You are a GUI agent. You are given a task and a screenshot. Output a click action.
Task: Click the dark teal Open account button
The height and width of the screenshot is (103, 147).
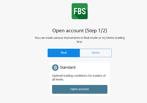click(x=80, y=89)
